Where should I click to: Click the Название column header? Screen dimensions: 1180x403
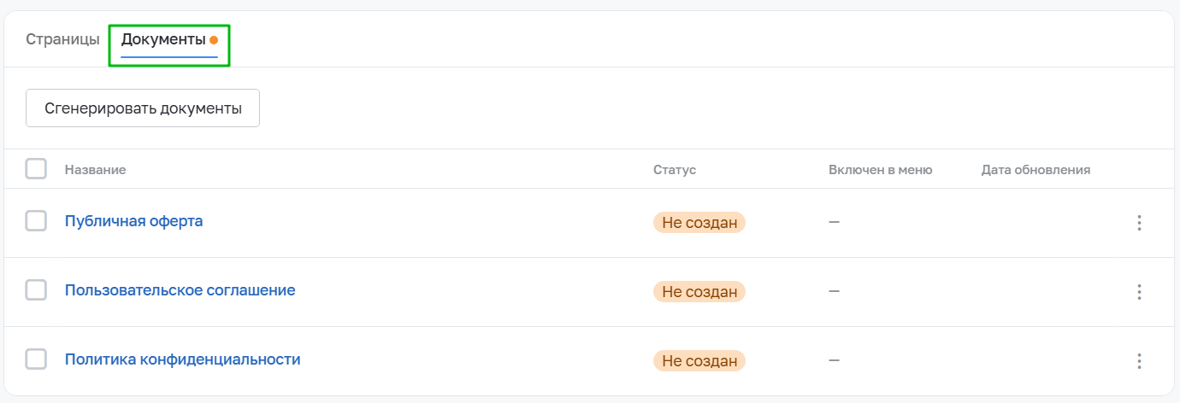click(95, 170)
